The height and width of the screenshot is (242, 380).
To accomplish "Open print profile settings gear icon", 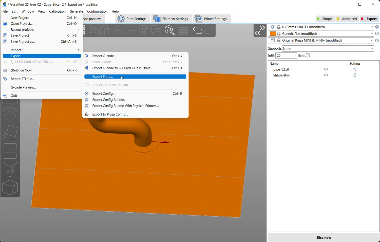I will pos(377,27).
